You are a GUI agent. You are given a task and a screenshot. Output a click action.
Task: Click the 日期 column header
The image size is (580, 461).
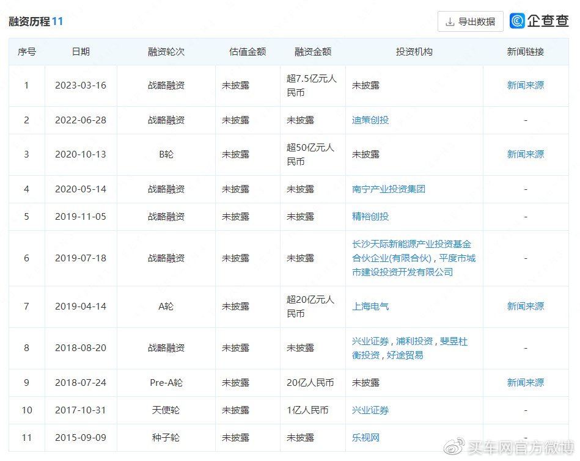pyautogui.click(x=81, y=52)
